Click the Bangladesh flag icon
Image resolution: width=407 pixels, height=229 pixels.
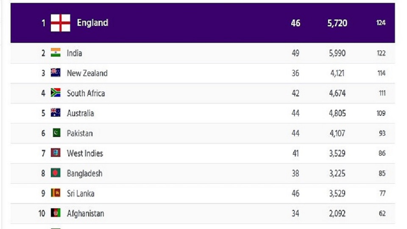56,173
